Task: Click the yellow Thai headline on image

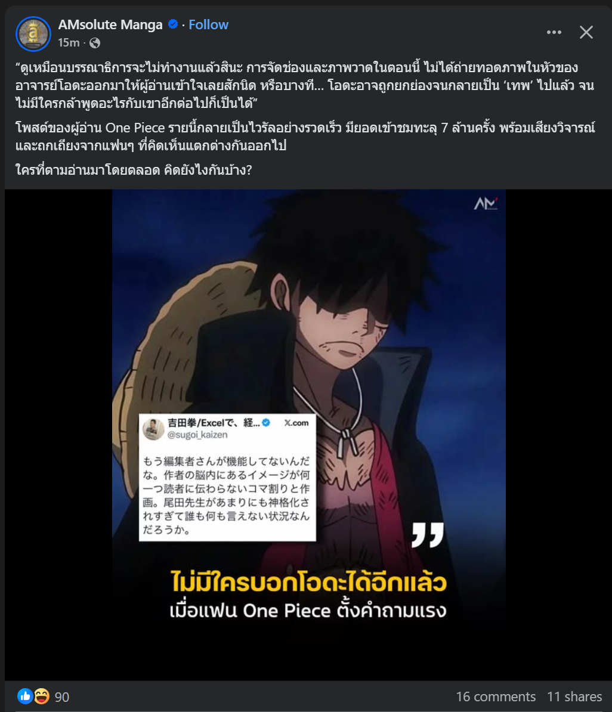Action: tap(308, 582)
